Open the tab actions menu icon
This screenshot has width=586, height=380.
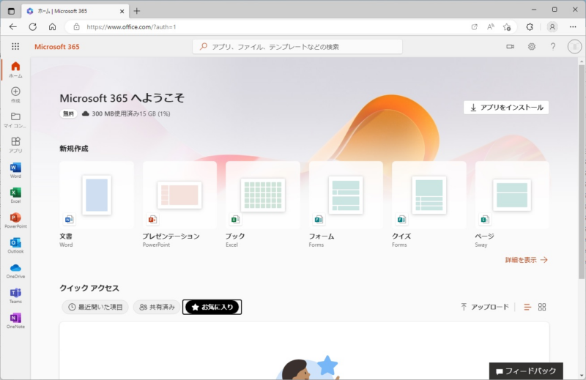[x=11, y=11]
